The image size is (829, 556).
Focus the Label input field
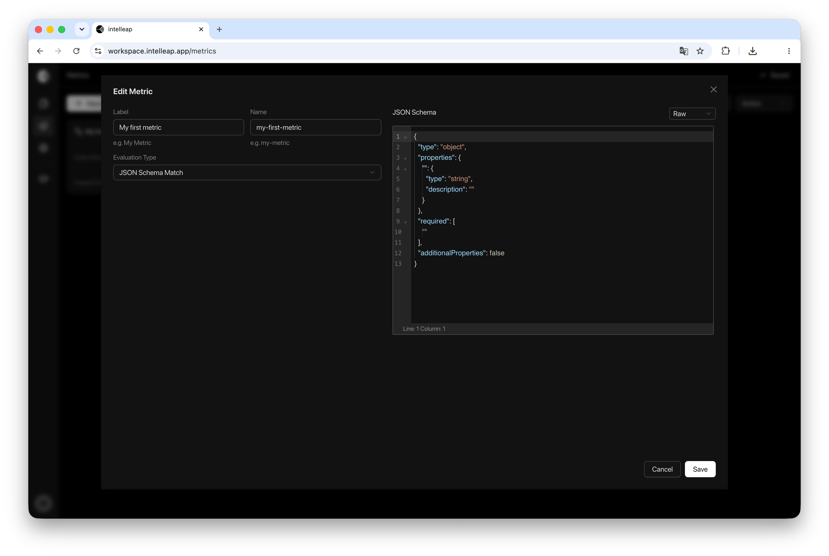pos(178,127)
